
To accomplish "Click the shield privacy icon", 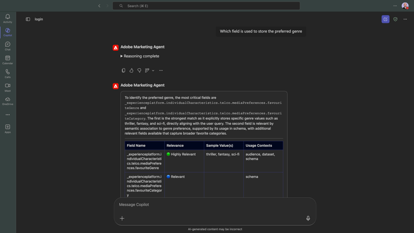I will click(x=395, y=19).
